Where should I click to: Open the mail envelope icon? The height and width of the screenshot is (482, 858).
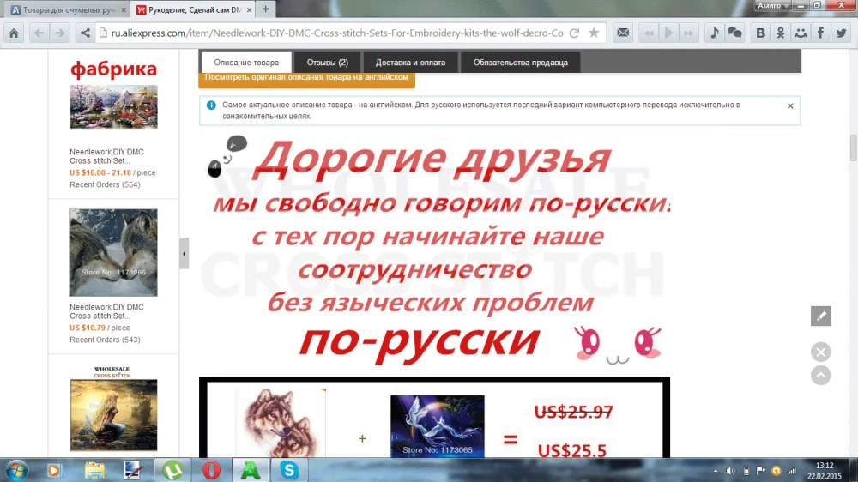point(623,33)
